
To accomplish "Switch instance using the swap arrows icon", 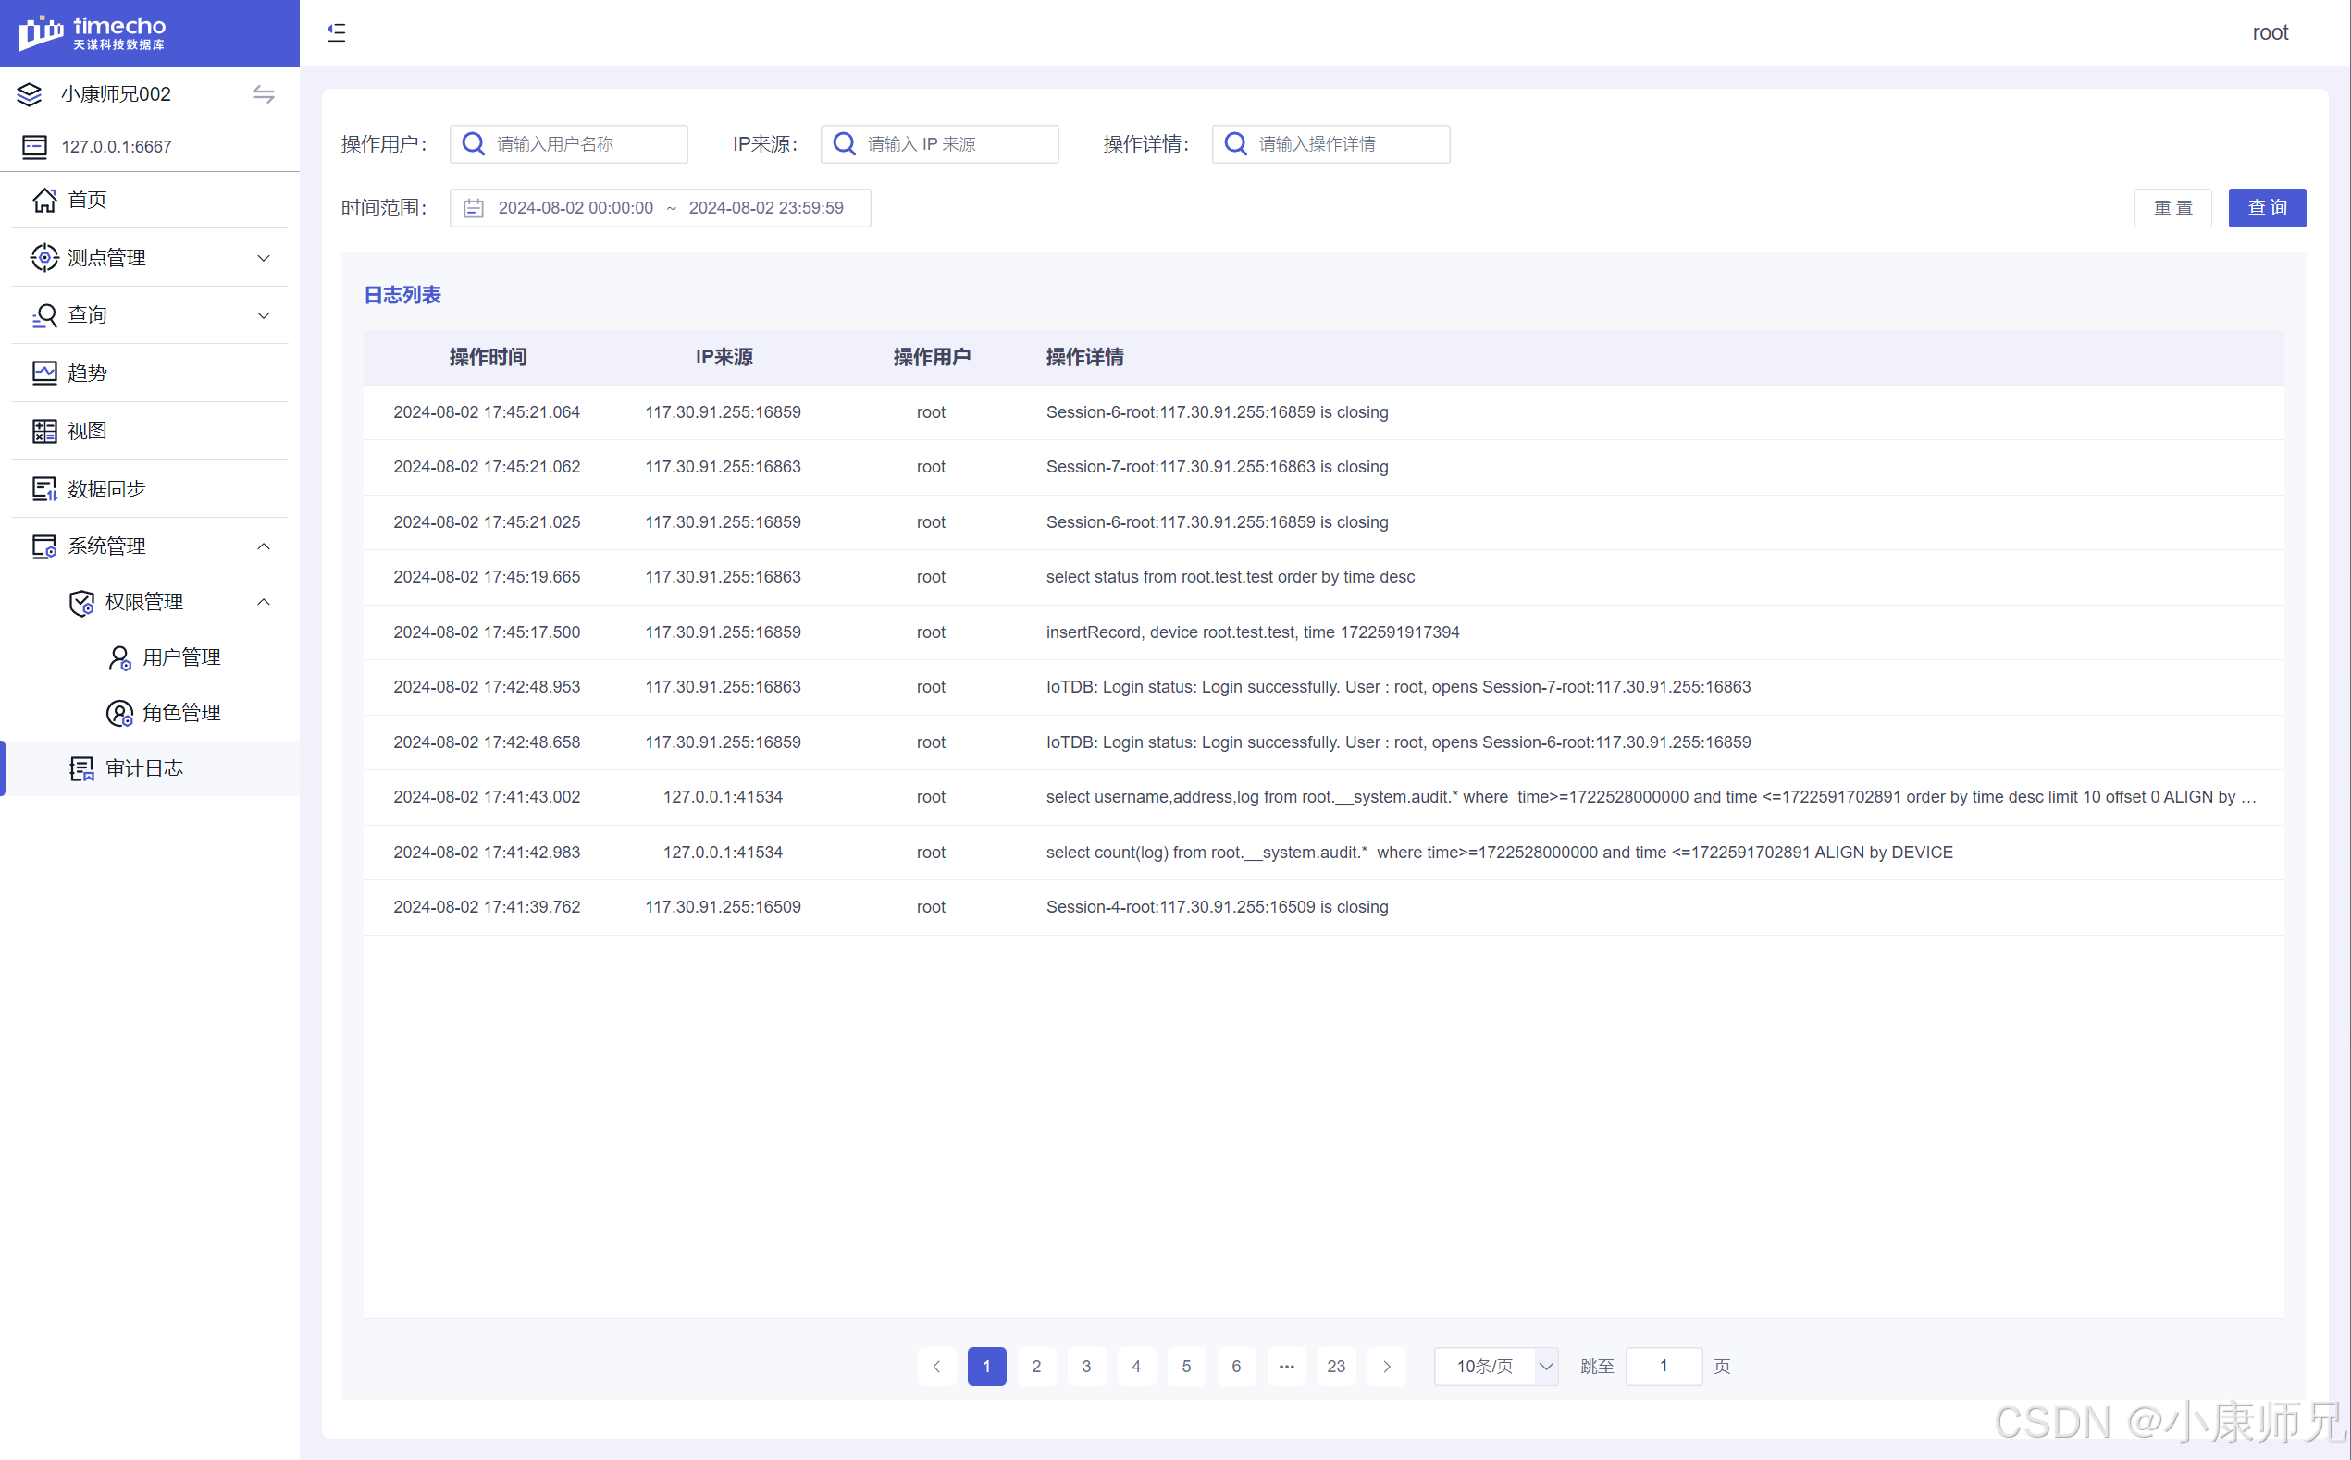I will pyautogui.click(x=263, y=94).
